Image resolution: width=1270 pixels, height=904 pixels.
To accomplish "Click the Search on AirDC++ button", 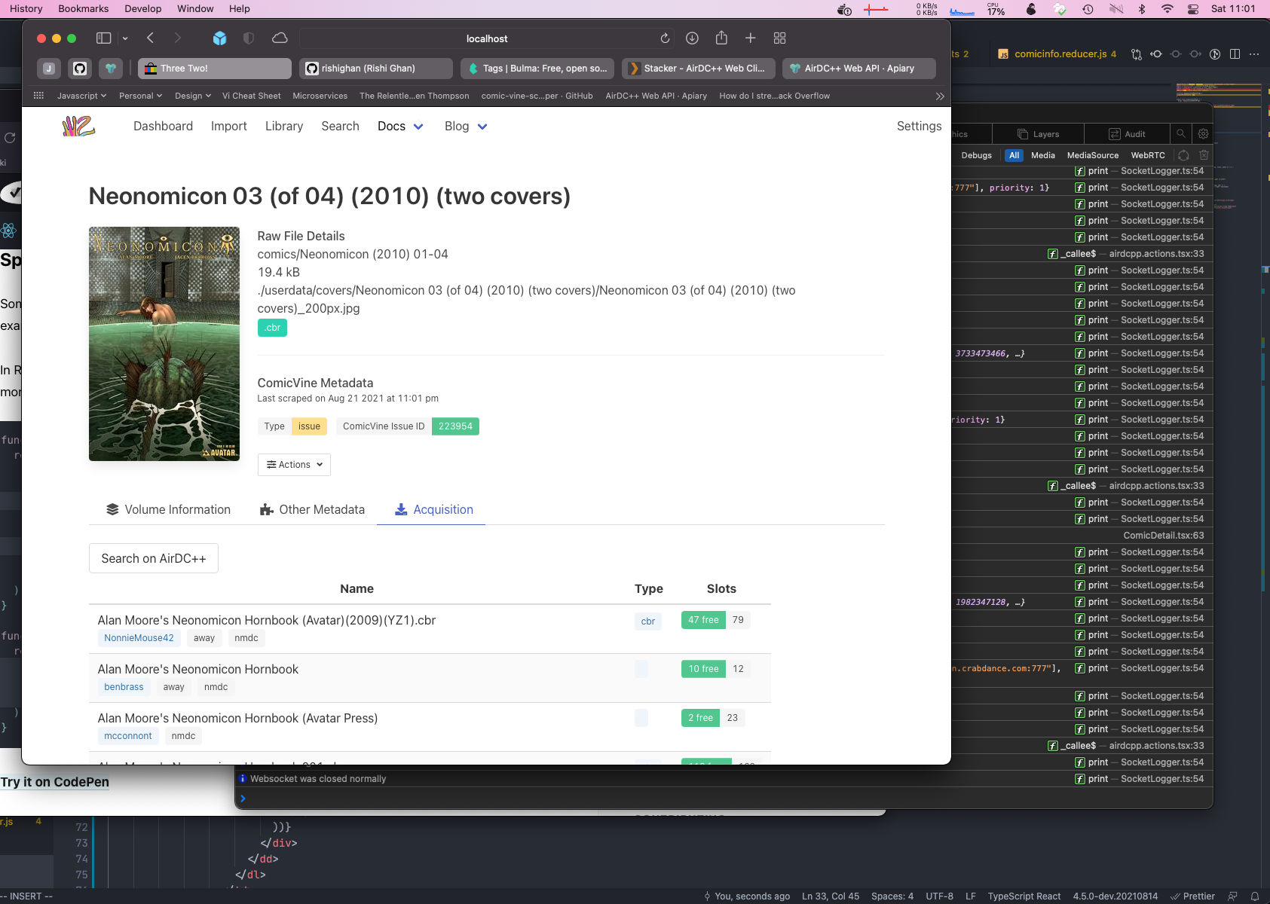I will (154, 558).
